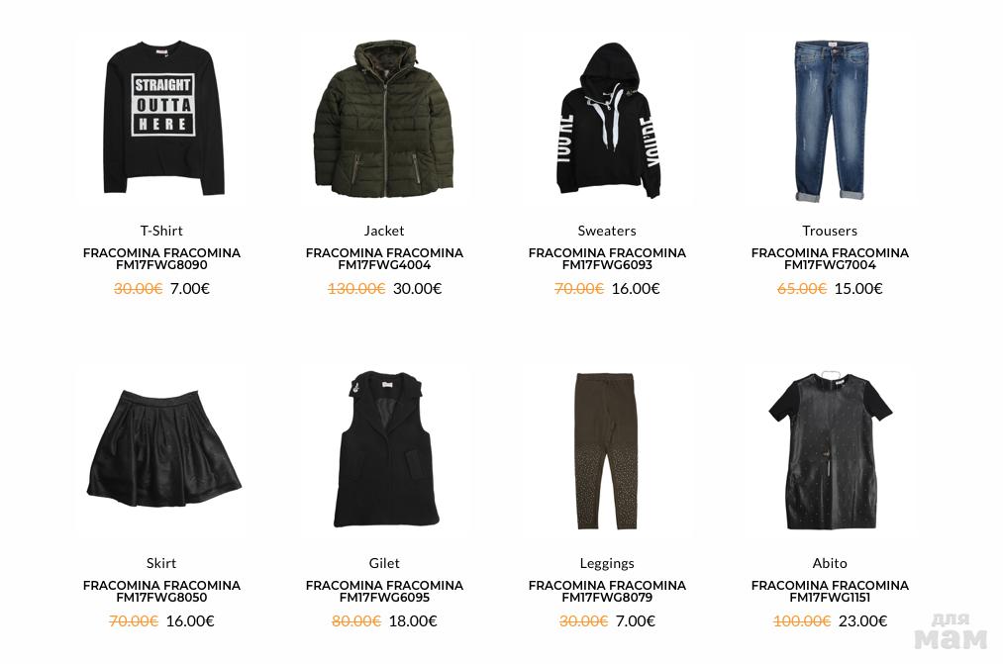View the black sleeveless gilet photo

(385, 449)
